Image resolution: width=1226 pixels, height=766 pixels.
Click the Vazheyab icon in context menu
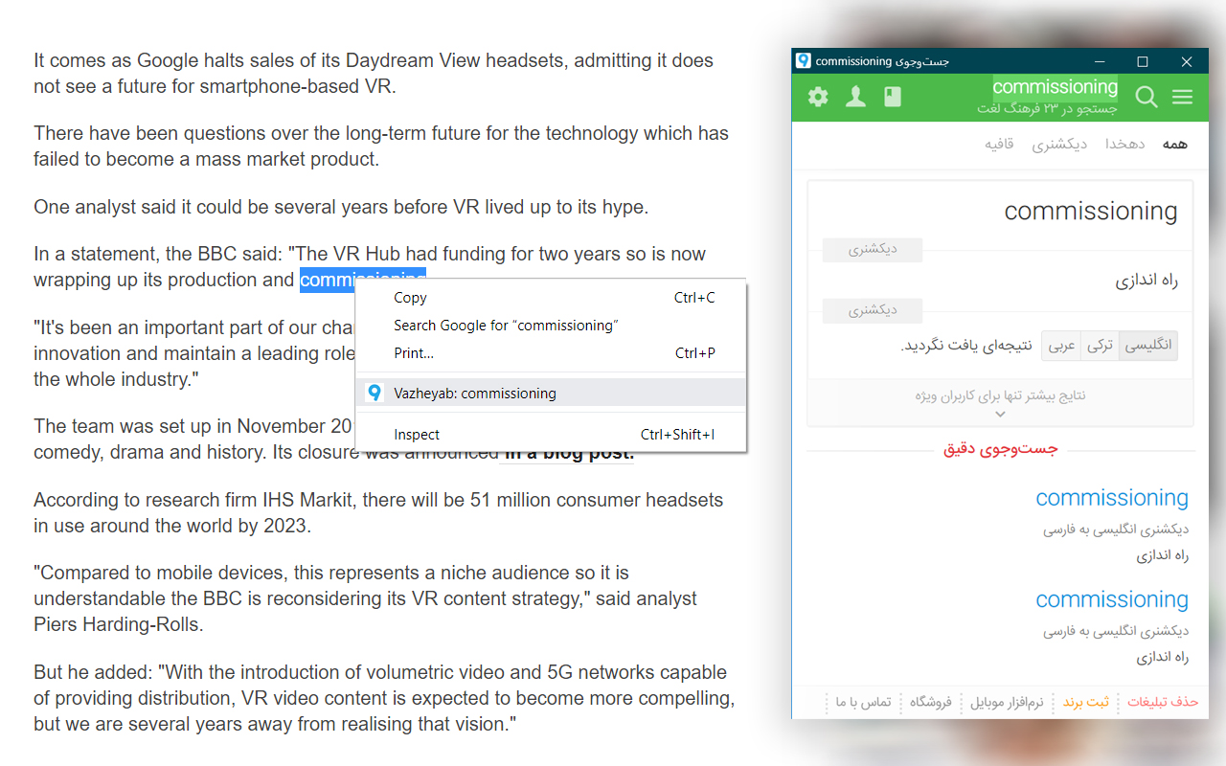[x=375, y=393]
